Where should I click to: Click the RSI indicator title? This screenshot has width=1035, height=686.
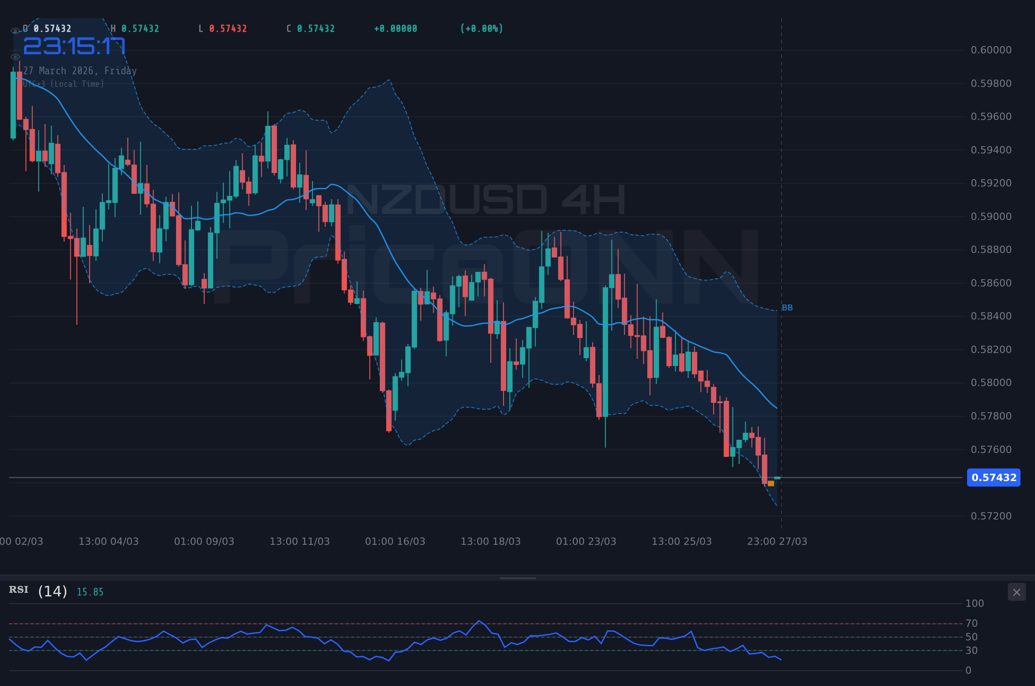(19, 590)
